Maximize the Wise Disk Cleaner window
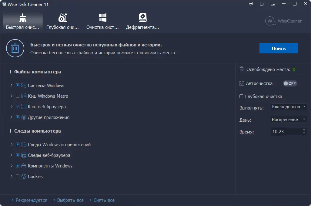 (295, 4)
